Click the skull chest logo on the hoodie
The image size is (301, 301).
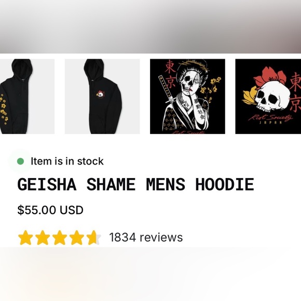tap(101, 94)
